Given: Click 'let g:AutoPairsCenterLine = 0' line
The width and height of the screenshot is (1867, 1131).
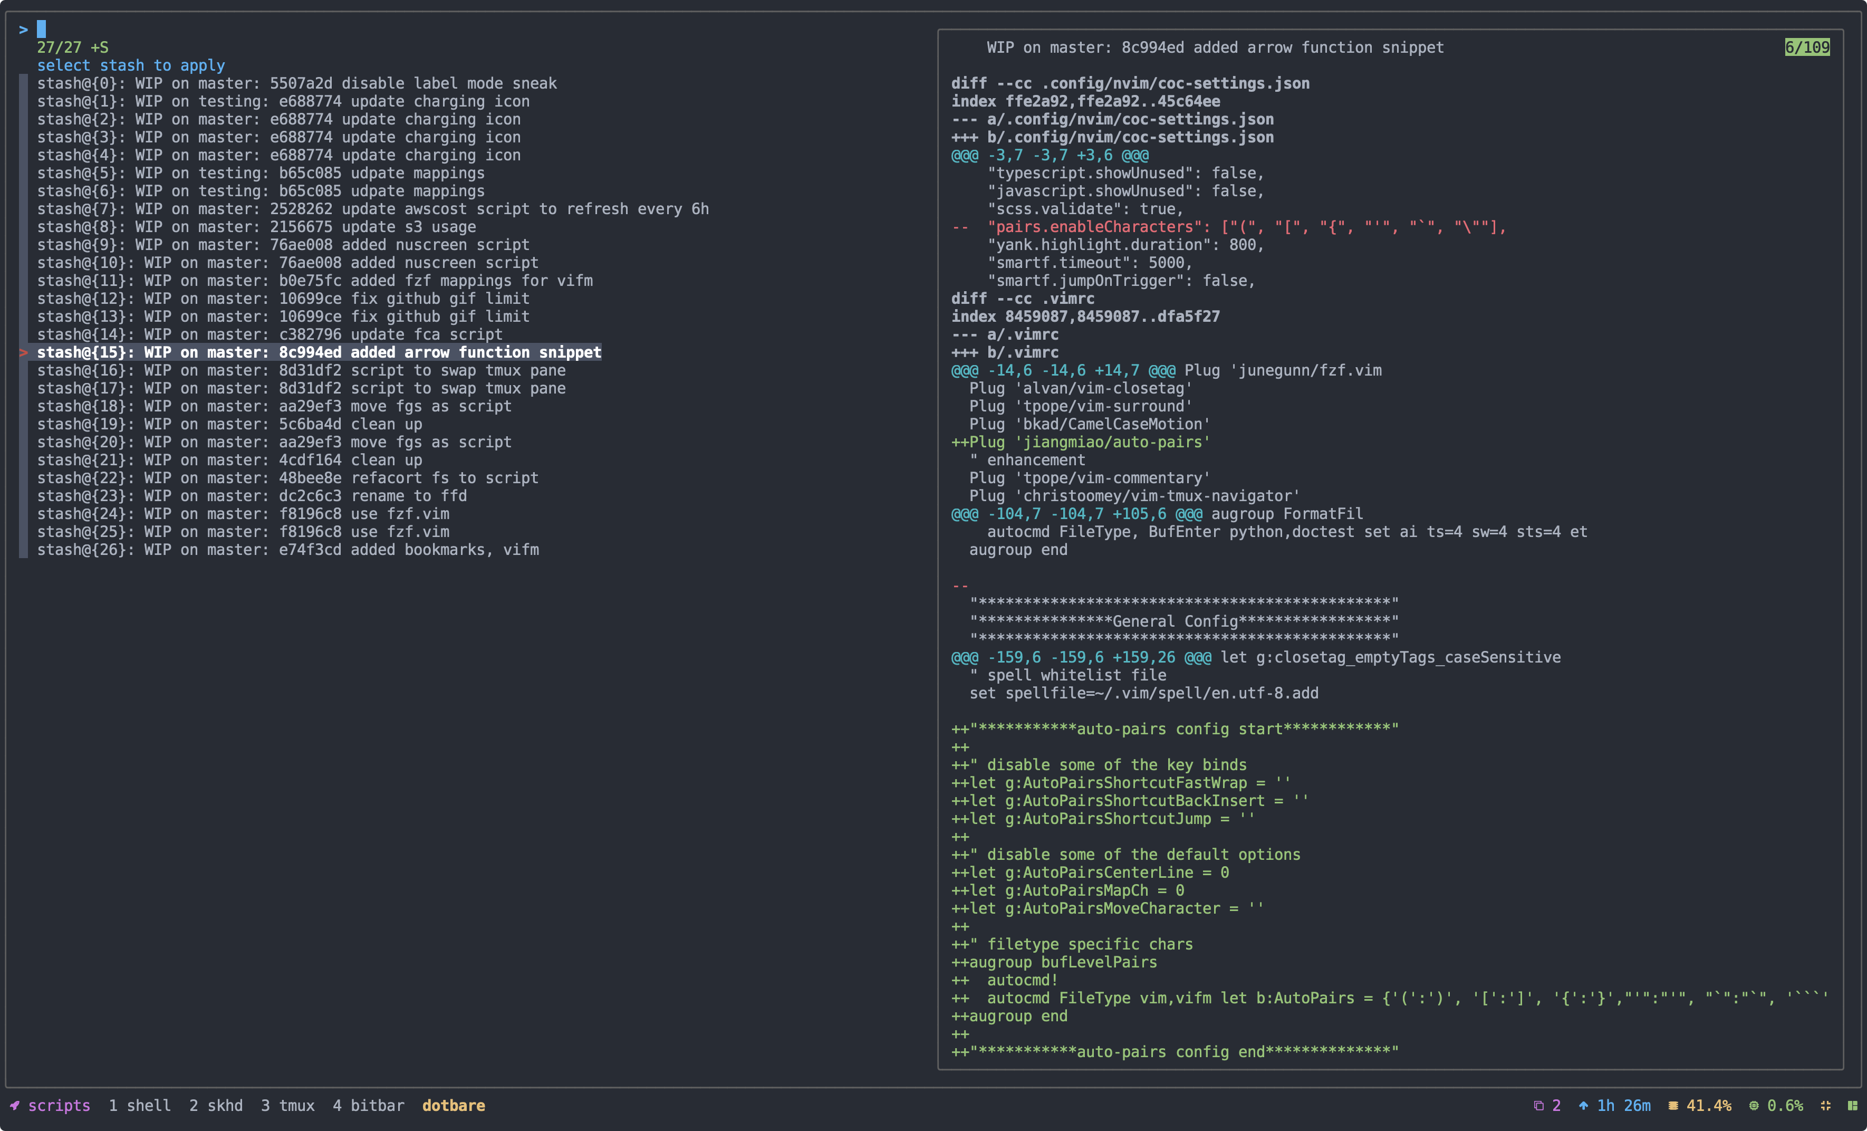Looking at the screenshot, I should tap(1090, 873).
